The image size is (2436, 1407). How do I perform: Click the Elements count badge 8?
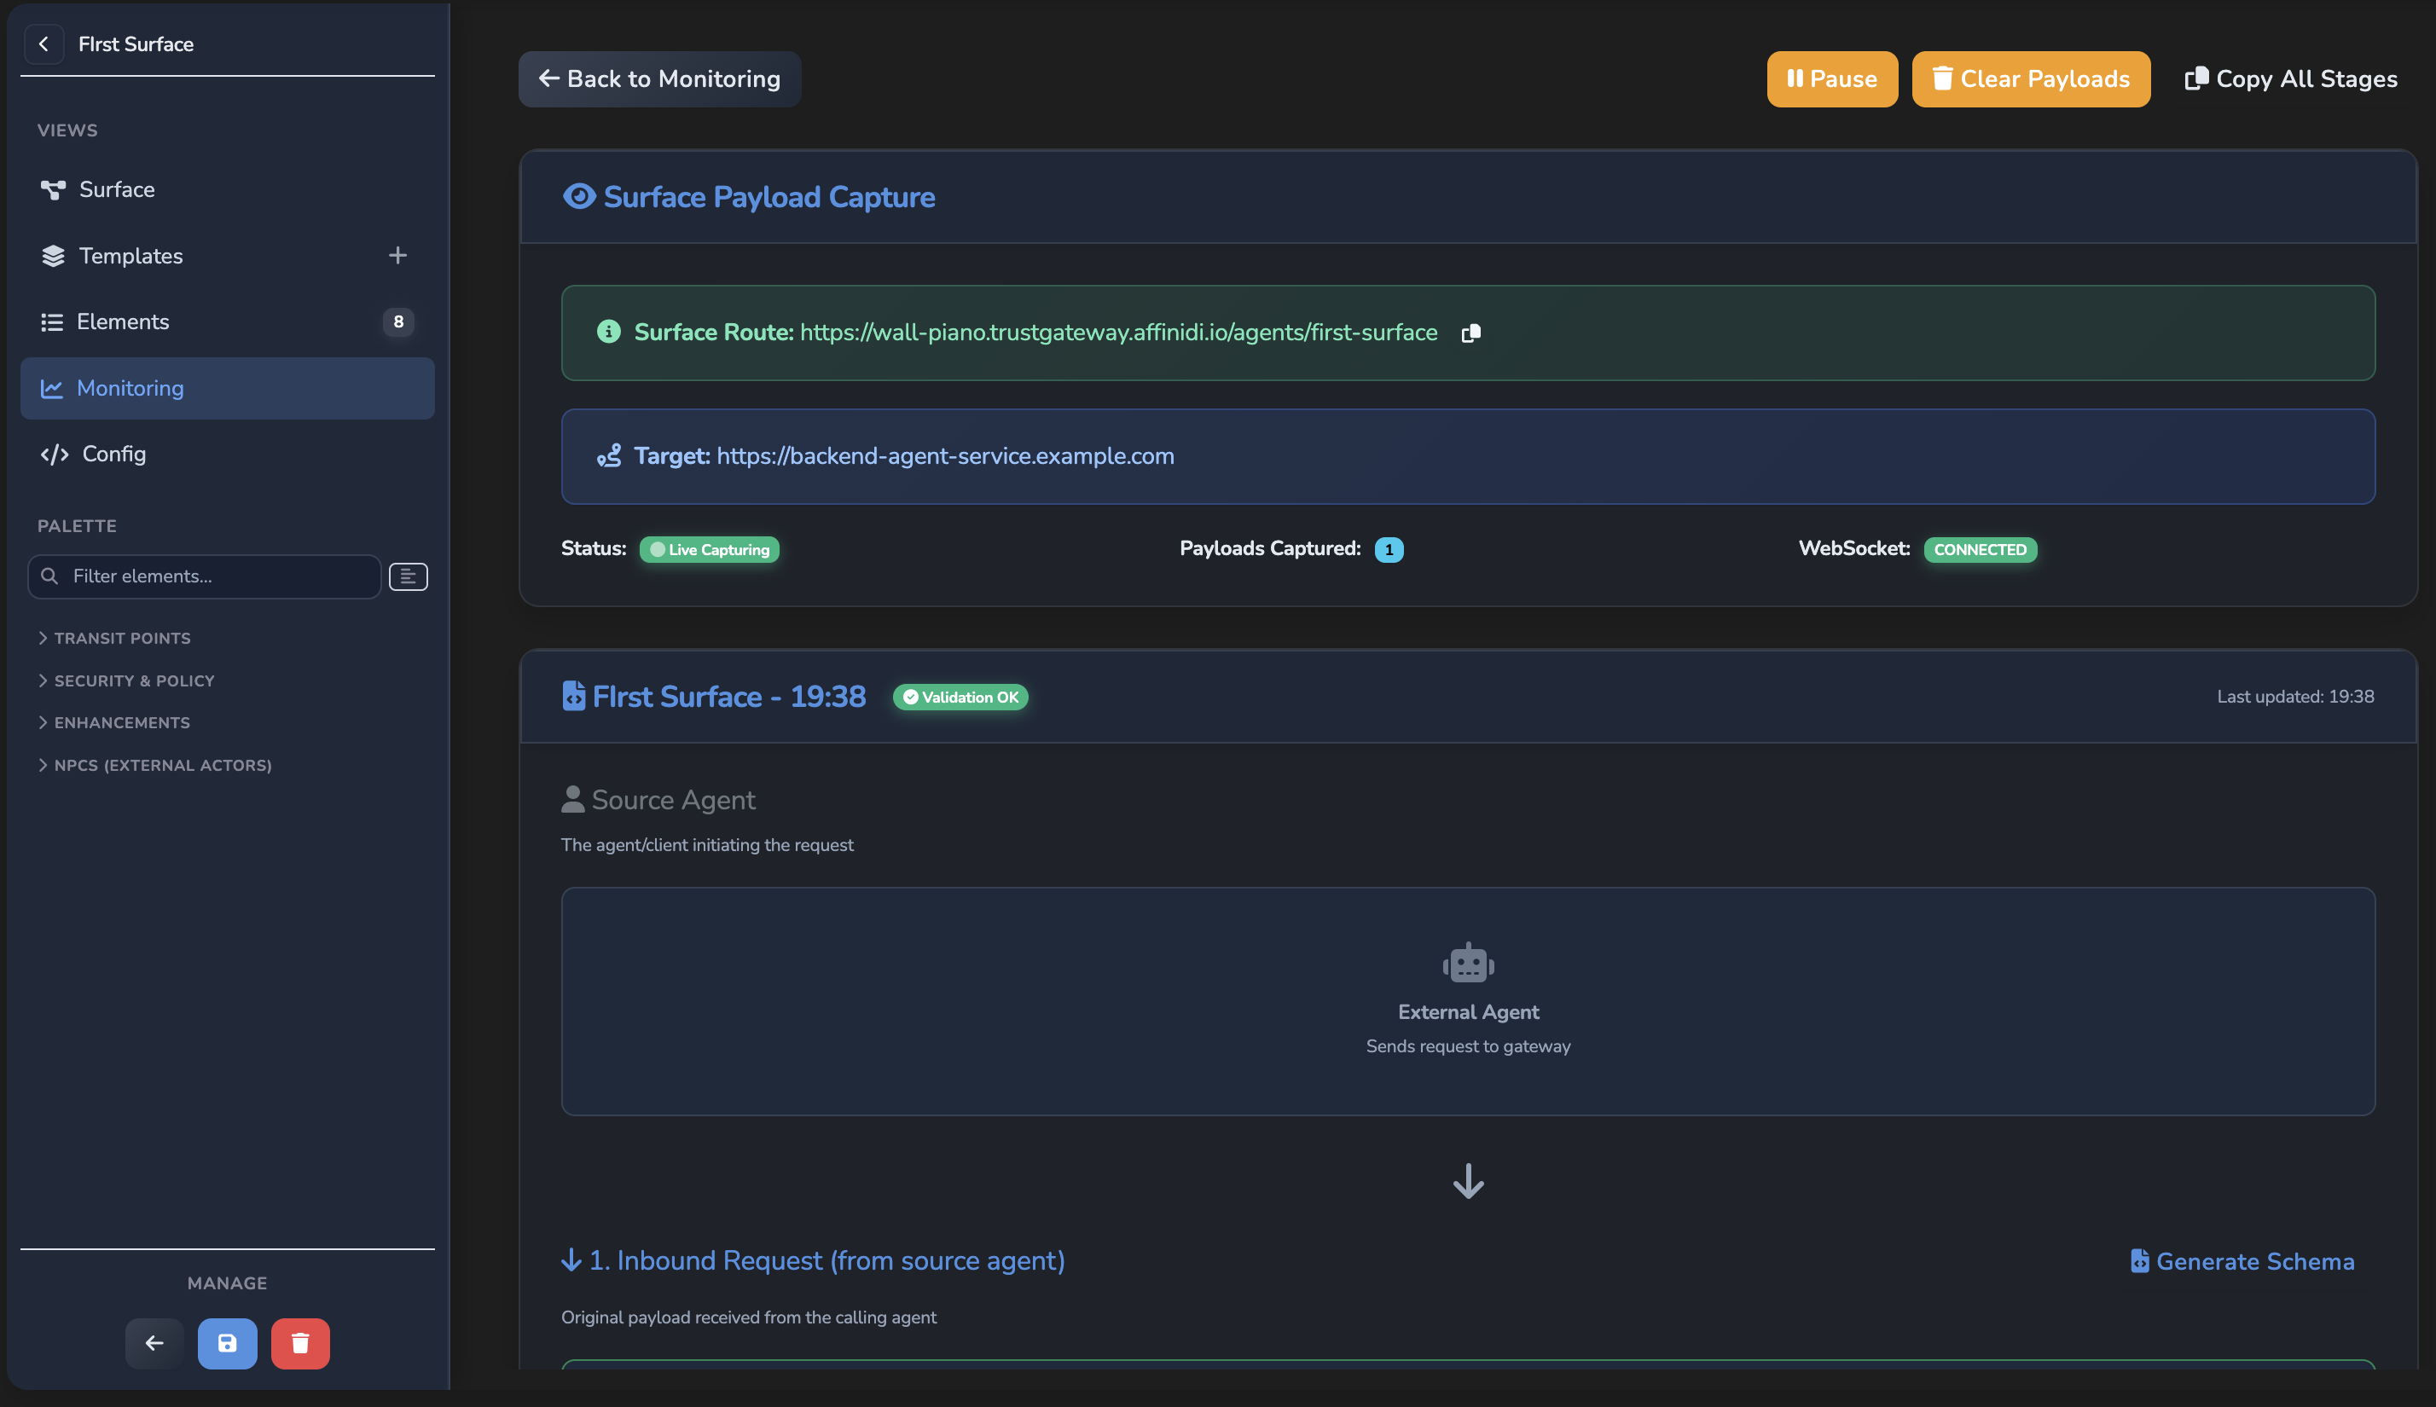point(398,321)
